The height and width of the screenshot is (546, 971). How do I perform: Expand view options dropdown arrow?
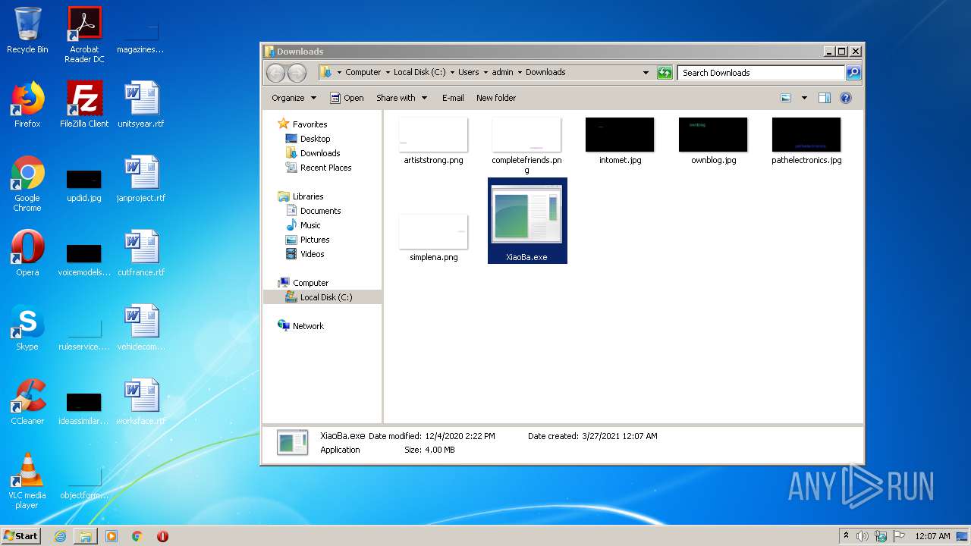click(x=804, y=98)
